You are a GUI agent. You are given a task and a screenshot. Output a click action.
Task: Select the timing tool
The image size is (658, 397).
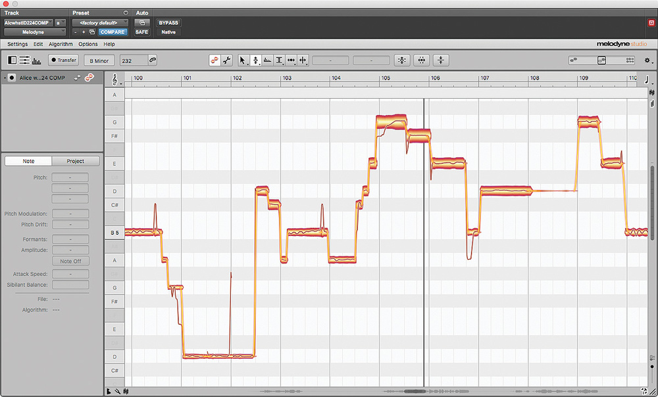point(291,60)
